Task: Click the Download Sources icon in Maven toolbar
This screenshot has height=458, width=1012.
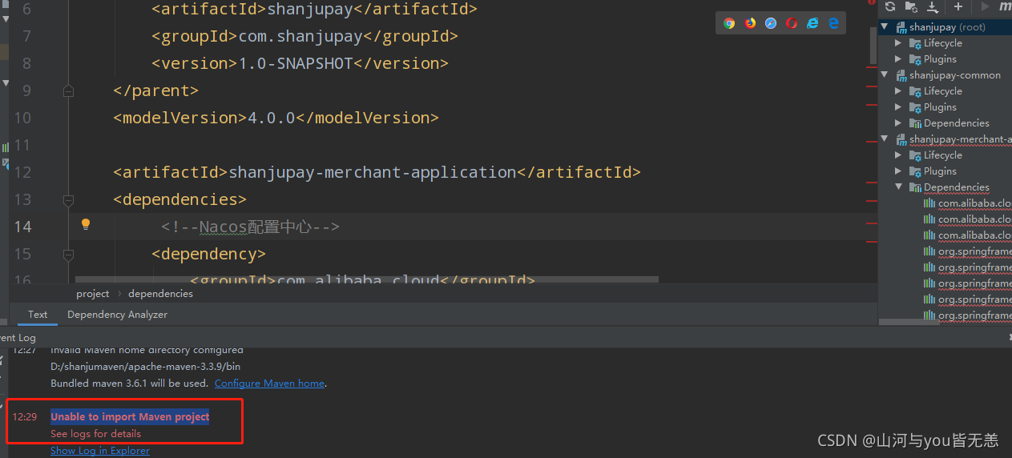Action: [x=933, y=6]
